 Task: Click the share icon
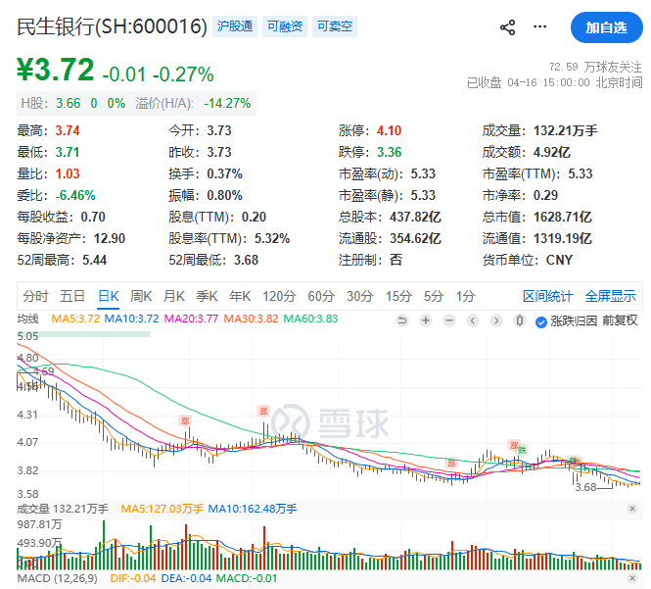(x=507, y=27)
